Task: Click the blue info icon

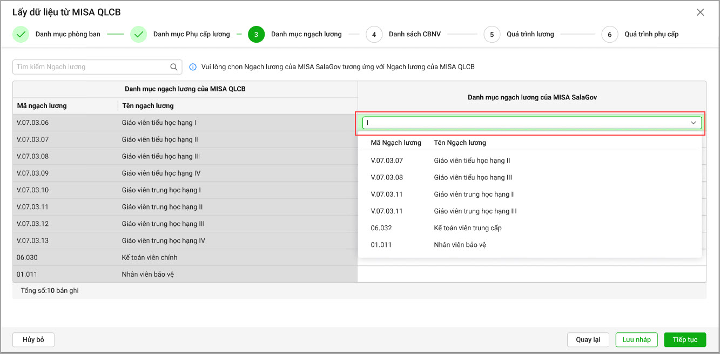Action: [193, 67]
